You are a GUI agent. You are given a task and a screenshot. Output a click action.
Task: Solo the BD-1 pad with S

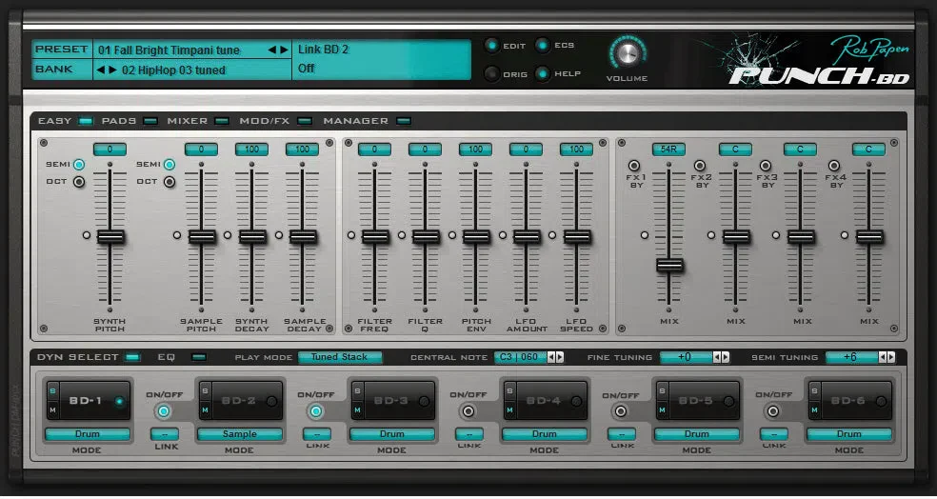click(x=51, y=389)
